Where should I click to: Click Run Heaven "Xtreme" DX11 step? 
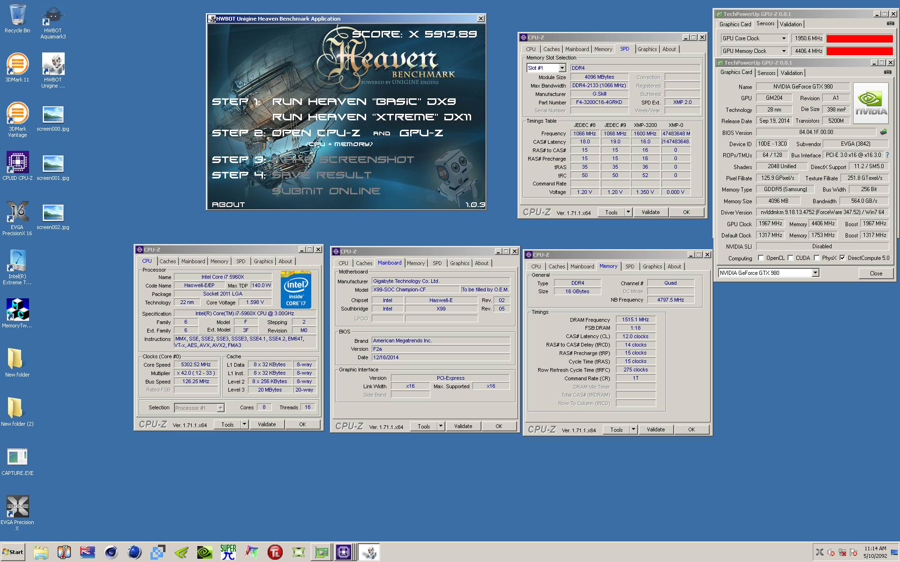(372, 117)
